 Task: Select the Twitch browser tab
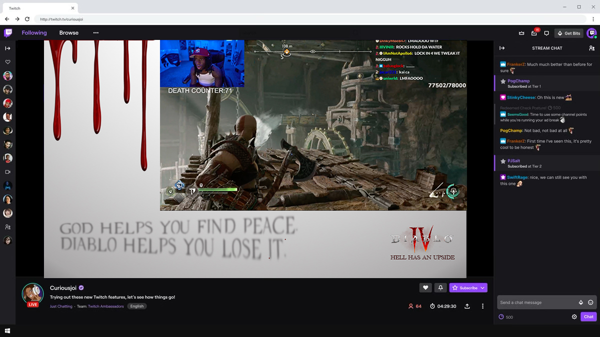[40, 8]
